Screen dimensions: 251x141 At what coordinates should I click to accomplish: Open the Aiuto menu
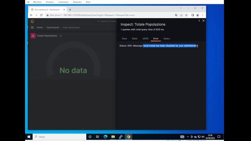coord(88,2)
